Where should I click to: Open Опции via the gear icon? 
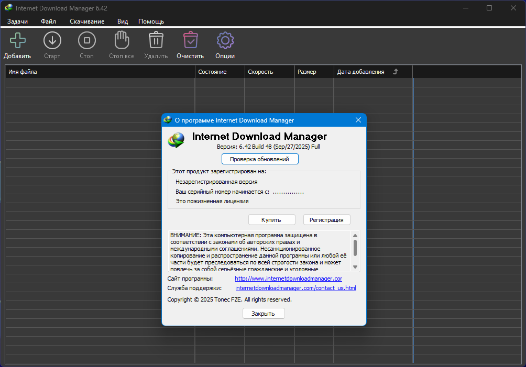coord(225,41)
